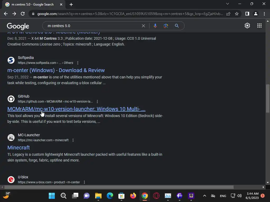The height and width of the screenshot is (202, 270).
Task: Open Windows taskbar search
Action: [63, 196]
